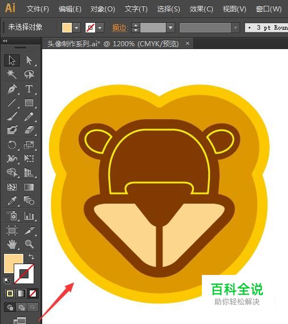
Task: Select the Lasso tool
Action: pos(29,74)
